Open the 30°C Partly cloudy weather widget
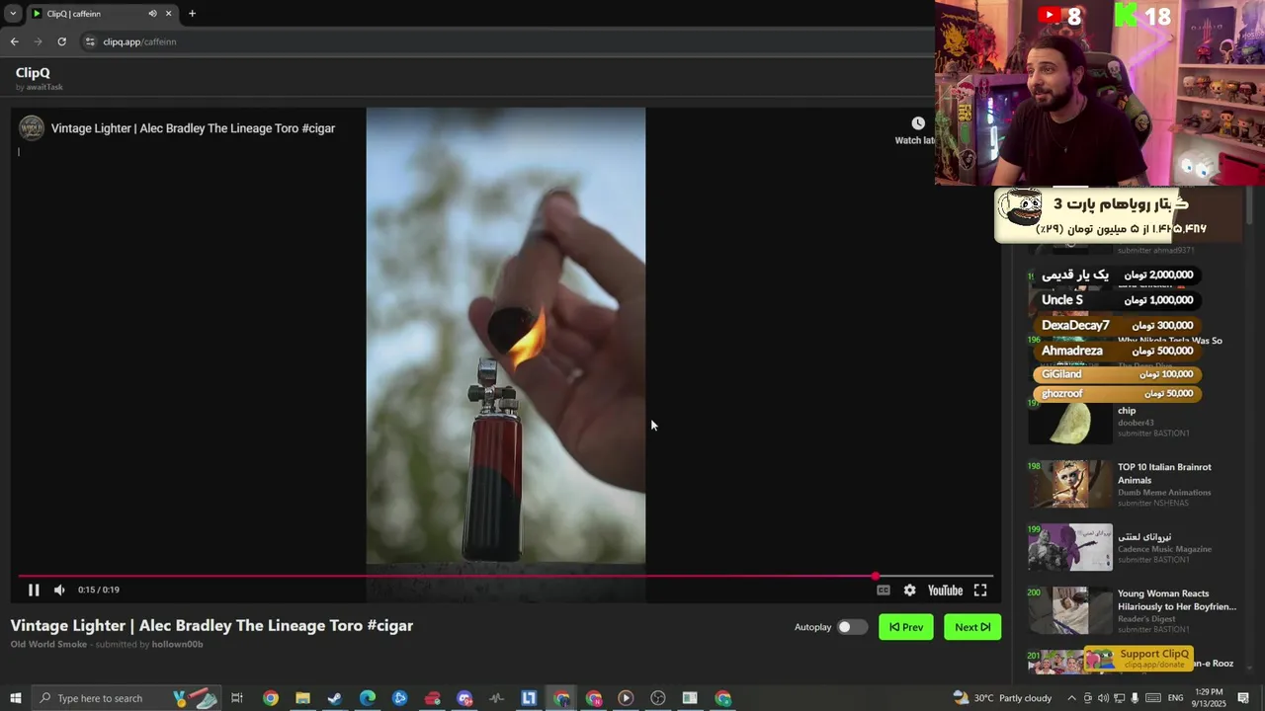 1002,698
